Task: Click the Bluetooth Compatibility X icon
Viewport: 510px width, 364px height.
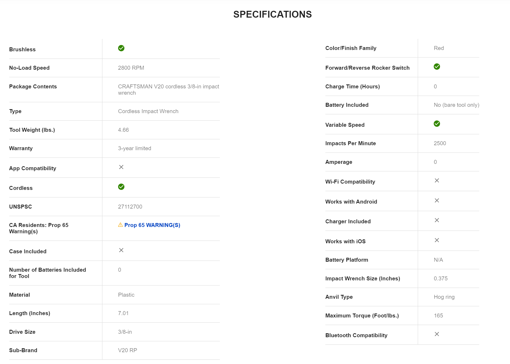Action: (437, 334)
